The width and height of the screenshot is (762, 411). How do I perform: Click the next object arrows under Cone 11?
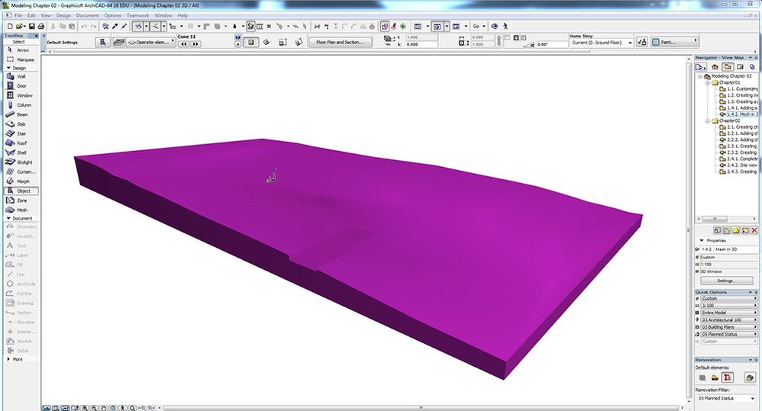195,44
